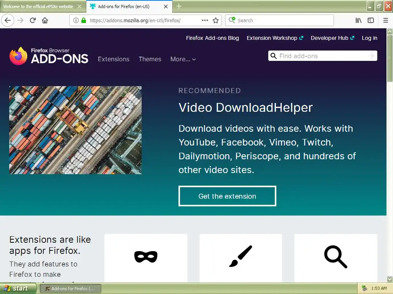Screen dimensions: 393x294
Task: Click the page scrollbar up arrow
Action: [x=390, y=31]
